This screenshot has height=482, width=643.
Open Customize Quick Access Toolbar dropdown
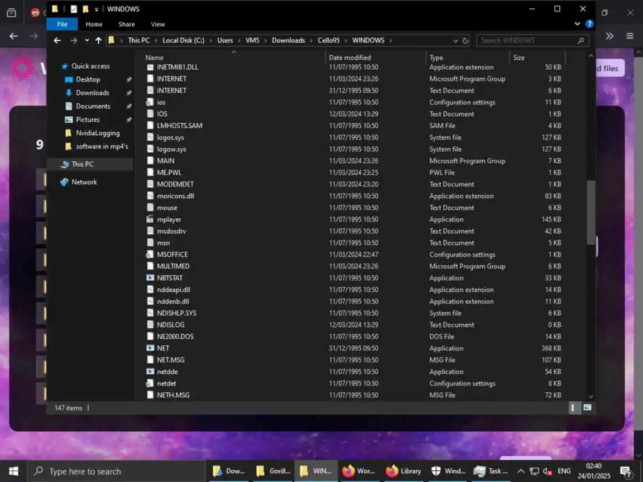97,9
